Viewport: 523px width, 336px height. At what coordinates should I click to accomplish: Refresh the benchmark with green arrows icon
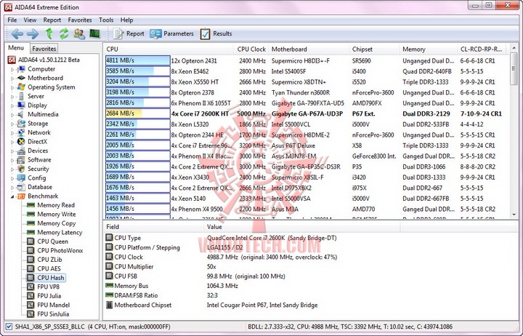click(64, 33)
